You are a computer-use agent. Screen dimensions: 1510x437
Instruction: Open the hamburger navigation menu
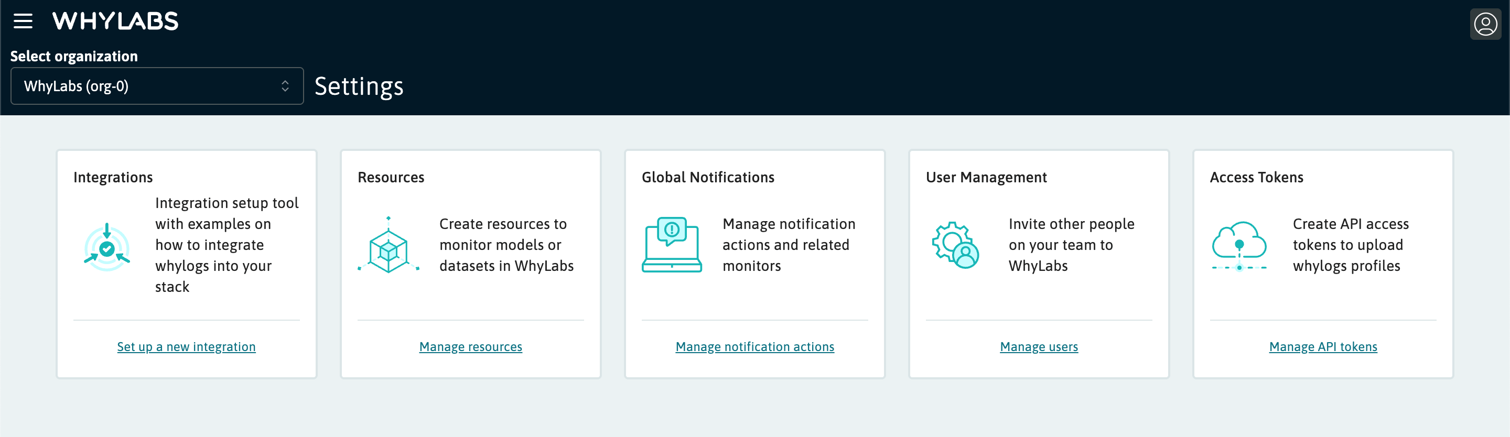point(23,21)
